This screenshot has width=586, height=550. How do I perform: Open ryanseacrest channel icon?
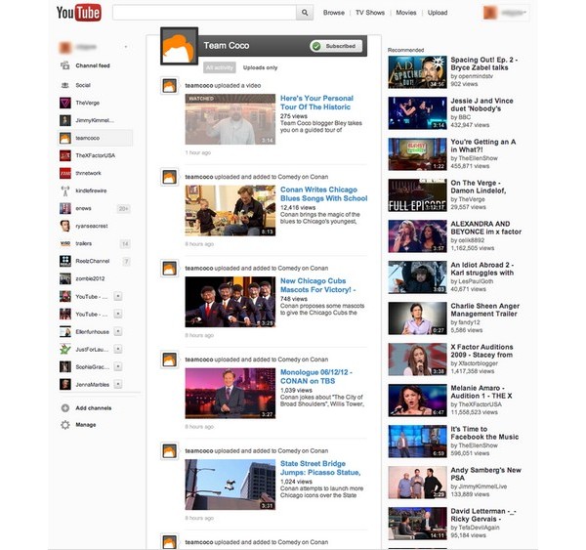click(x=65, y=226)
